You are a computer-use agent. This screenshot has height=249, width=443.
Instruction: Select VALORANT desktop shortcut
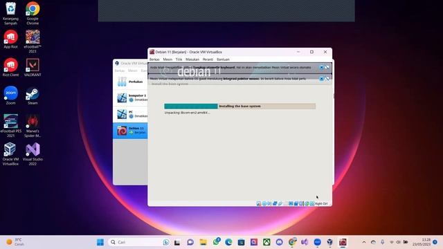click(33, 67)
